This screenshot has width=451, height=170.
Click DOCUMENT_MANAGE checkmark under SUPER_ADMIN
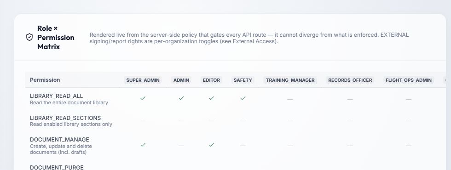[143, 145]
